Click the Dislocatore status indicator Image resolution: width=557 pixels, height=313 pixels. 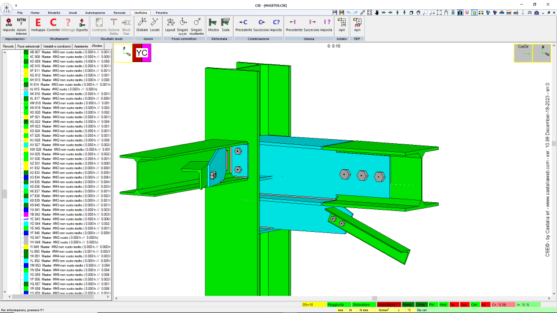point(364,304)
